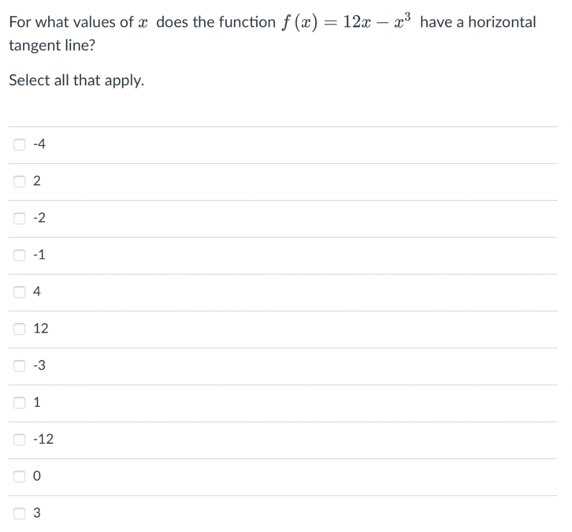Check the answer option -3
The height and width of the screenshot is (532, 572).
click(x=19, y=366)
